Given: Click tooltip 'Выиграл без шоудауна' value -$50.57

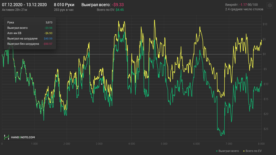Looking at the screenshot, I should click(48, 44).
